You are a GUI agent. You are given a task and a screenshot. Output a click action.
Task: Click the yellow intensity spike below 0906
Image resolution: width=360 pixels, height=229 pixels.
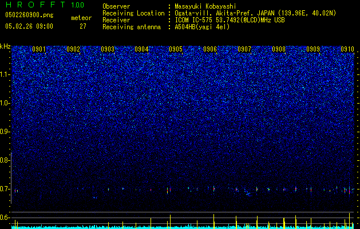pyautogui.click(x=213, y=222)
